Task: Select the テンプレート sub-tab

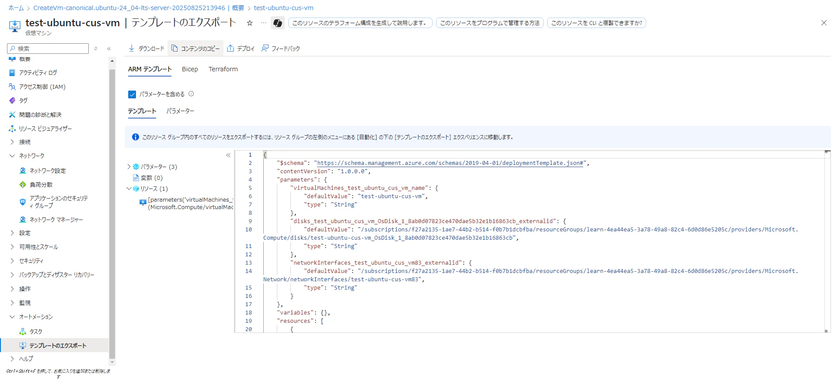Action: 142,111
